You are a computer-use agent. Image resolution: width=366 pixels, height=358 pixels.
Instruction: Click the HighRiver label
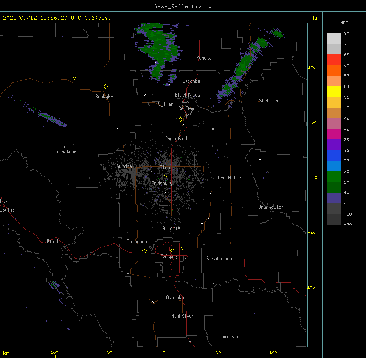tap(183, 316)
